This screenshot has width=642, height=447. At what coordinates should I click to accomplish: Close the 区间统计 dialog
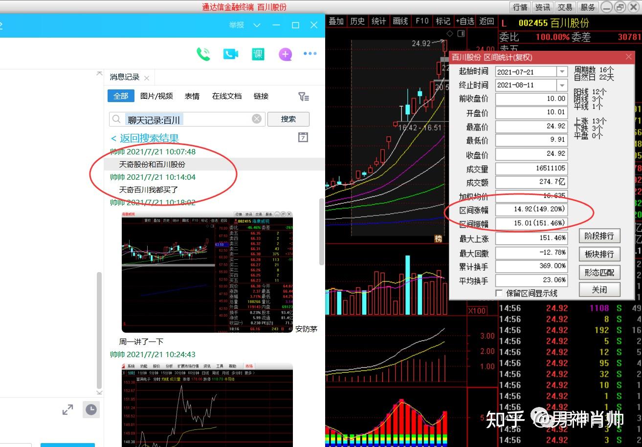pyautogui.click(x=629, y=57)
